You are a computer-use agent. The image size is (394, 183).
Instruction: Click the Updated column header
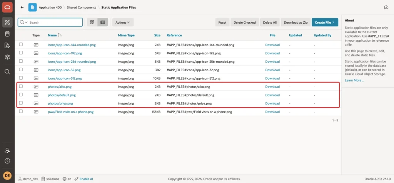[x=295, y=35]
